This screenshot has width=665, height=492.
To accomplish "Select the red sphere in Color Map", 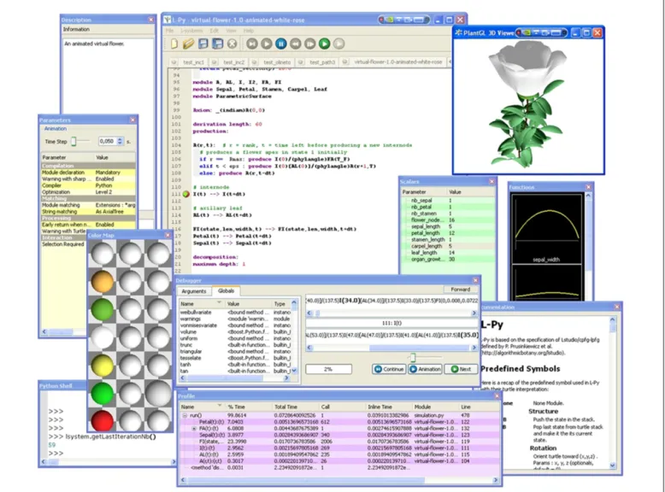I will [103, 421].
